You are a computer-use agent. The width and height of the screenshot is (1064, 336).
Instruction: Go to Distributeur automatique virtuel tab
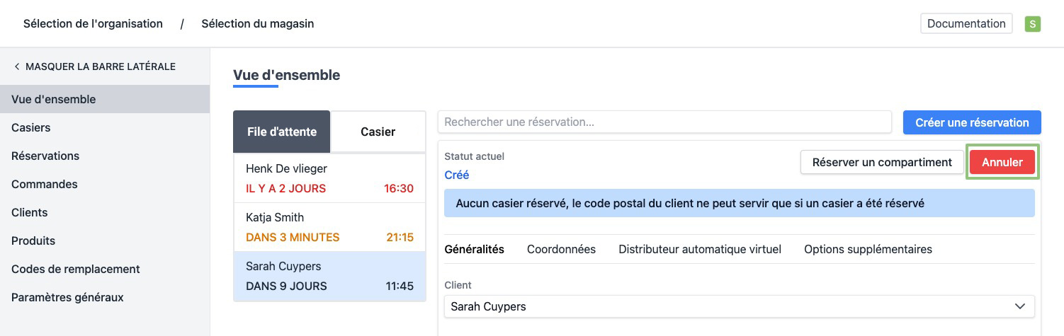pyautogui.click(x=699, y=249)
